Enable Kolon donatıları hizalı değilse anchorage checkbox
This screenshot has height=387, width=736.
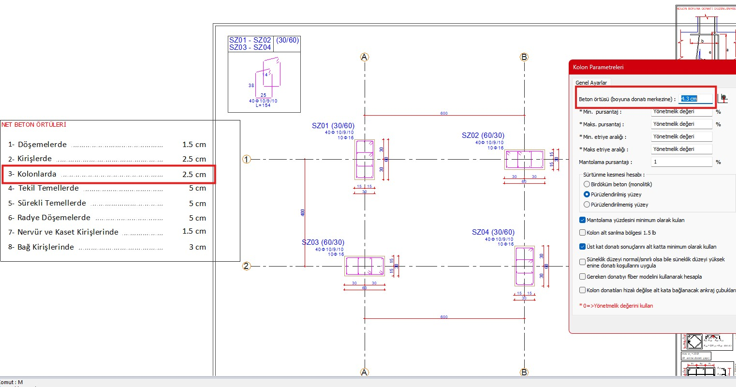[658, 290]
